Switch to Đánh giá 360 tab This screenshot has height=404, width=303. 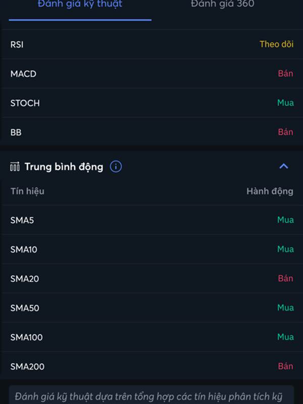click(x=223, y=4)
